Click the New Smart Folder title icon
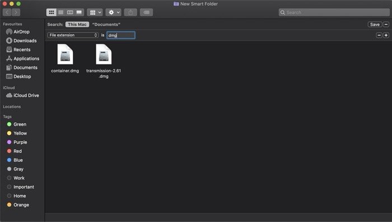 pyautogui.click(x=176, y=4)
